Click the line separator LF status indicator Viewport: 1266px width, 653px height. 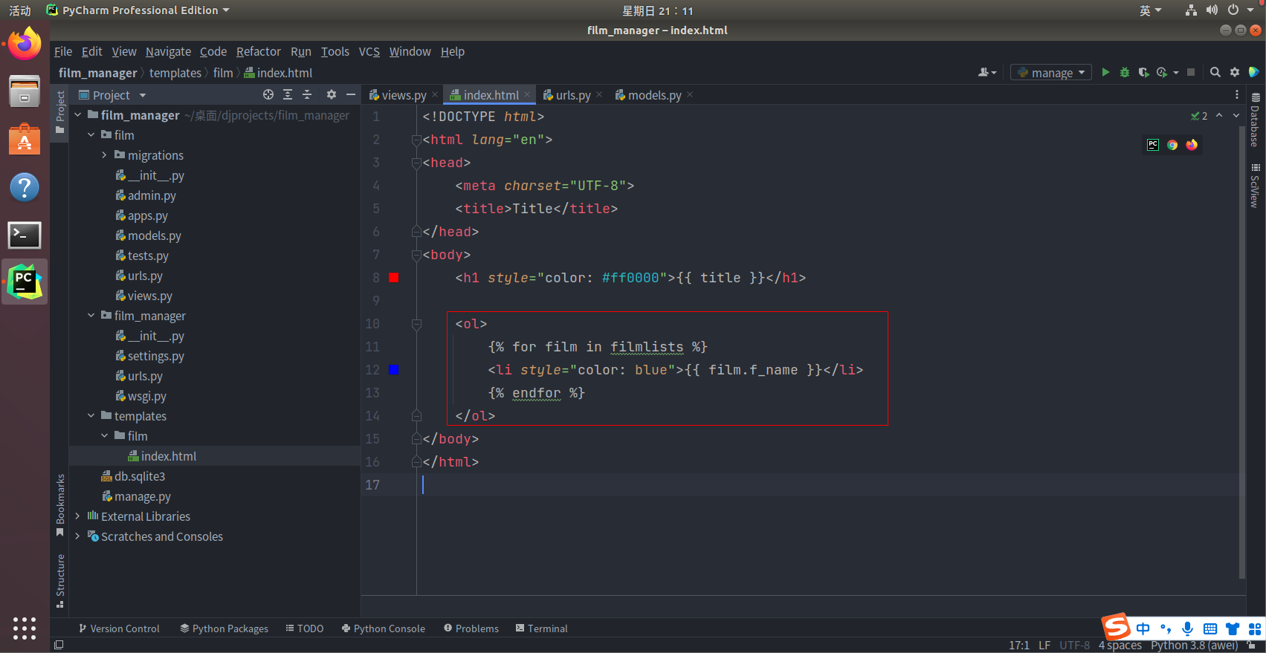pyautogui.click(x=1044, y=645)
